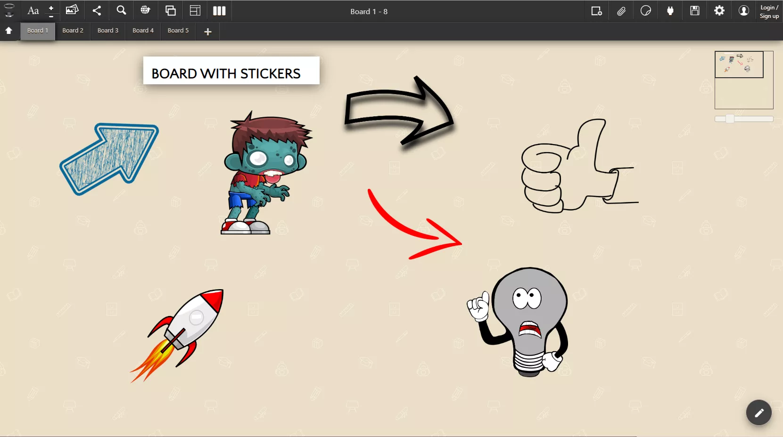
Task: Open the magnifying glass search tool
Action: point(121,10)
